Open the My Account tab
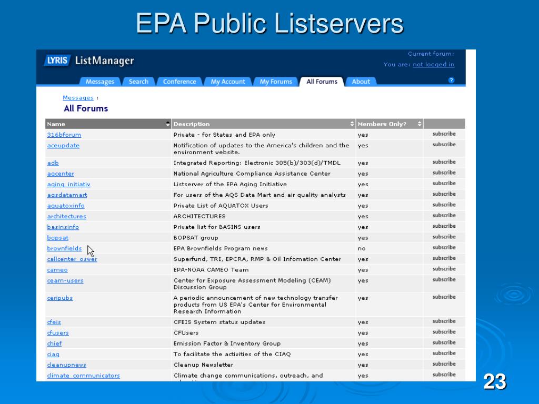Screen dimensions: 539x404 [x=228, y=82]
